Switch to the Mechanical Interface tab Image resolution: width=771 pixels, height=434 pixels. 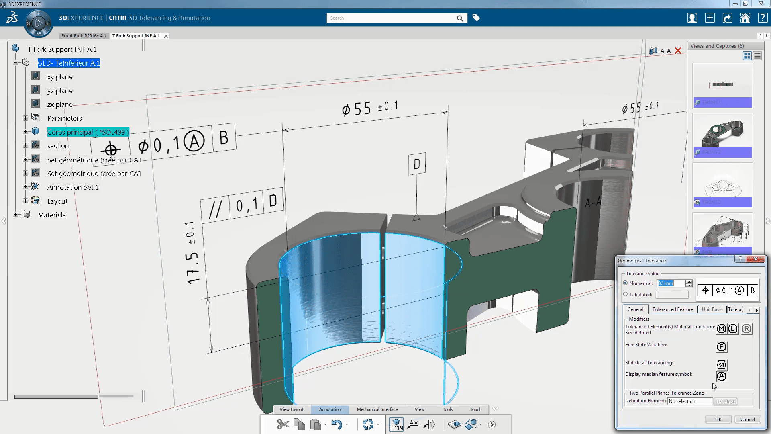377,409
